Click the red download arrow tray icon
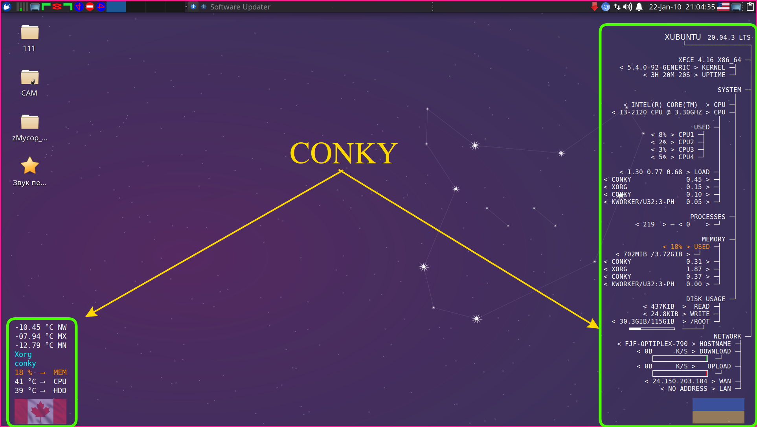The image size is (757, 427). coord(594,7)
